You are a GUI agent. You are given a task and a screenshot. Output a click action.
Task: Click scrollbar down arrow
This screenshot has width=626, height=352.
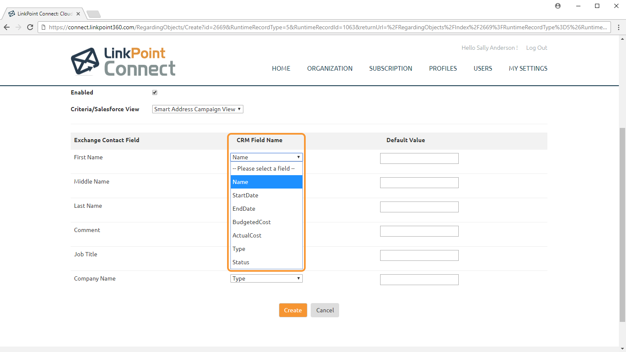coord(622,349)
